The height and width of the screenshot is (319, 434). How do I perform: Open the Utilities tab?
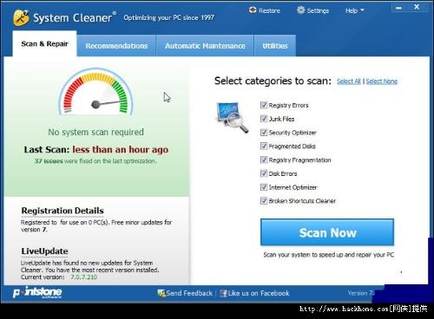[x=275, y=46]
